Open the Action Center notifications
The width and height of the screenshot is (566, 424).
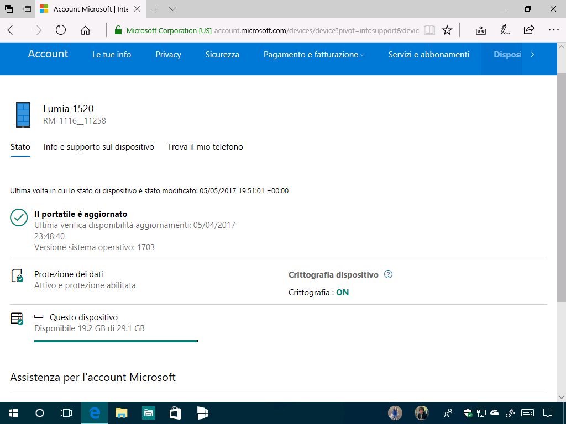[x=548, y=412]
